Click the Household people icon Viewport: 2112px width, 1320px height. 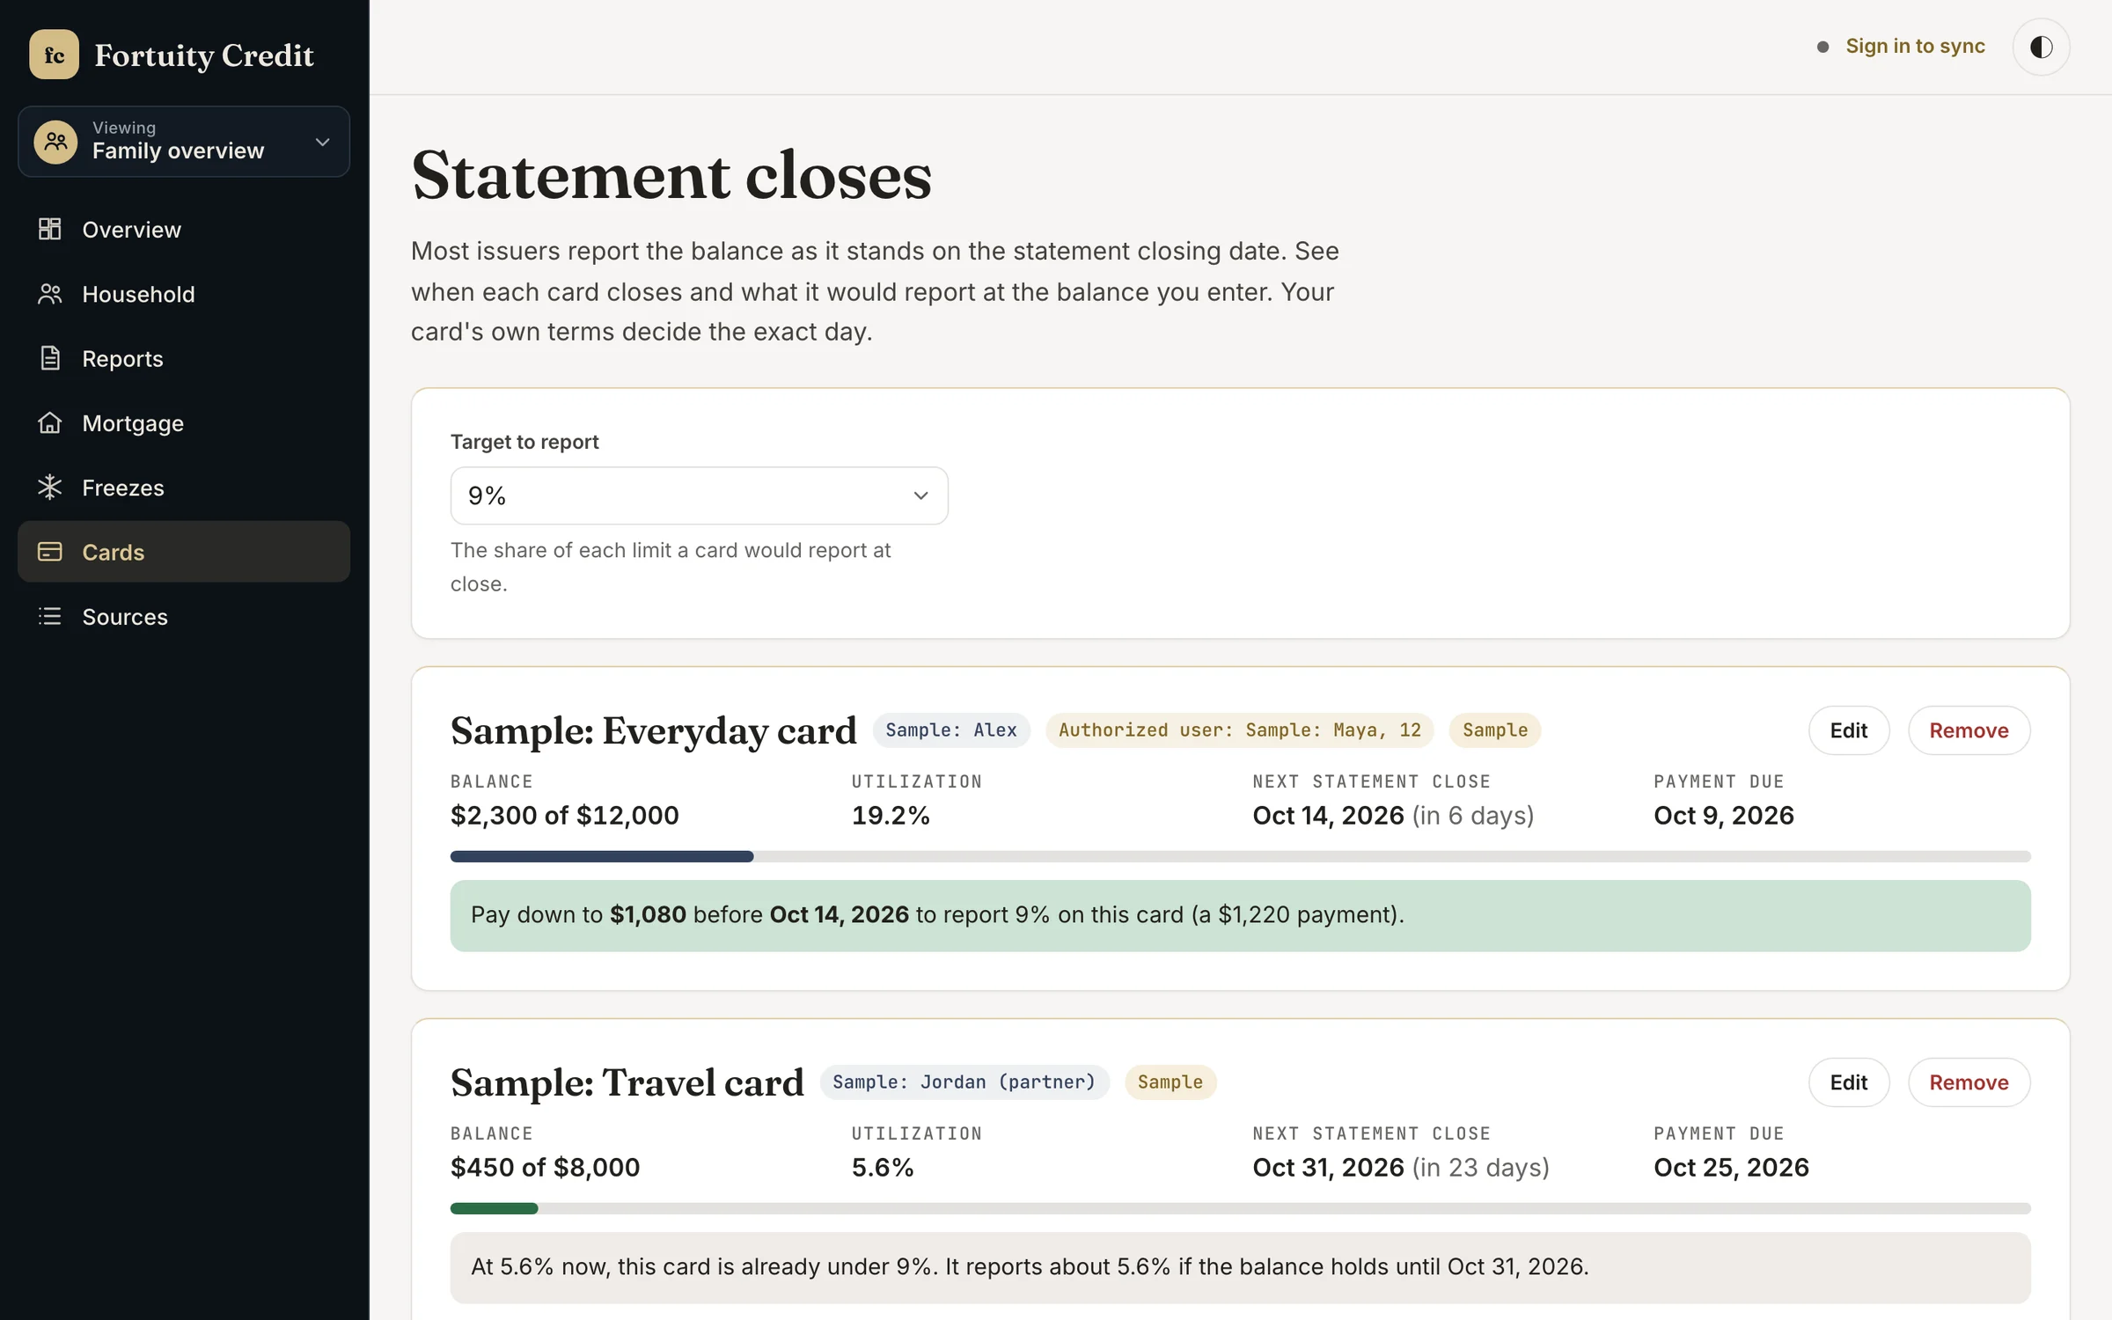coord(50,294)
